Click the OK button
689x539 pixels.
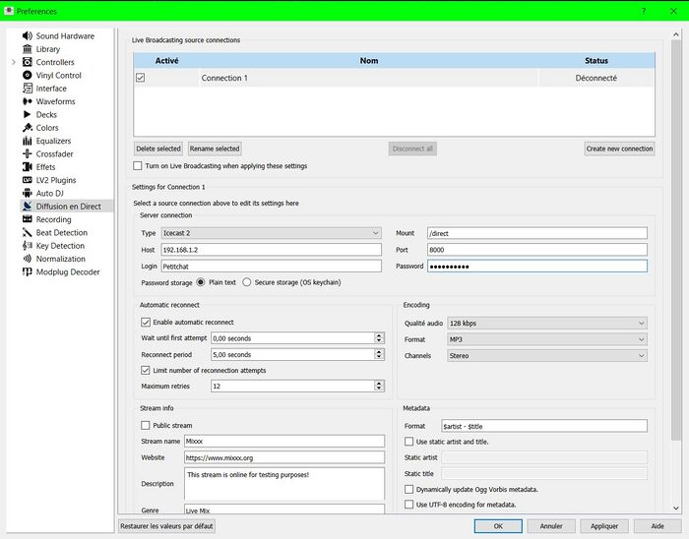[x=498, y=526]
